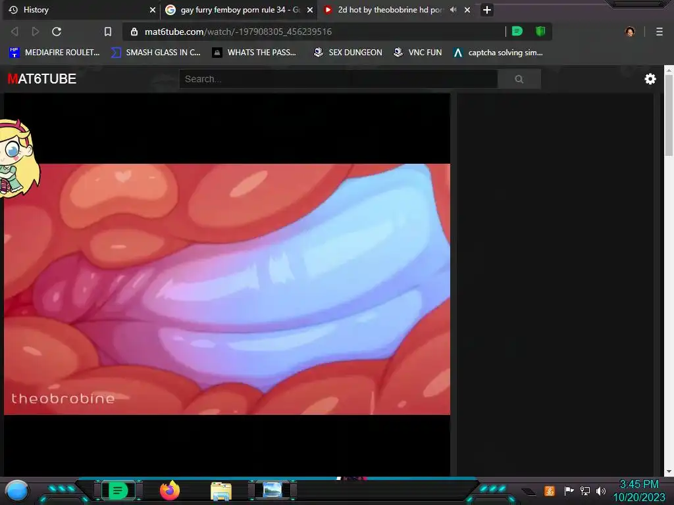
Task: Open green chat app on taskbar
Action: coord(118,491)
